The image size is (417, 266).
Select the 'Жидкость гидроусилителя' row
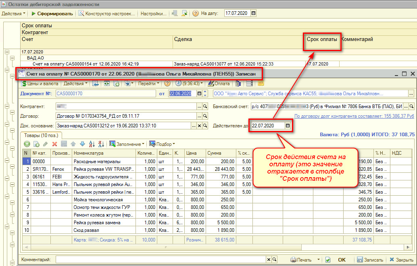(x=217, y=177)
